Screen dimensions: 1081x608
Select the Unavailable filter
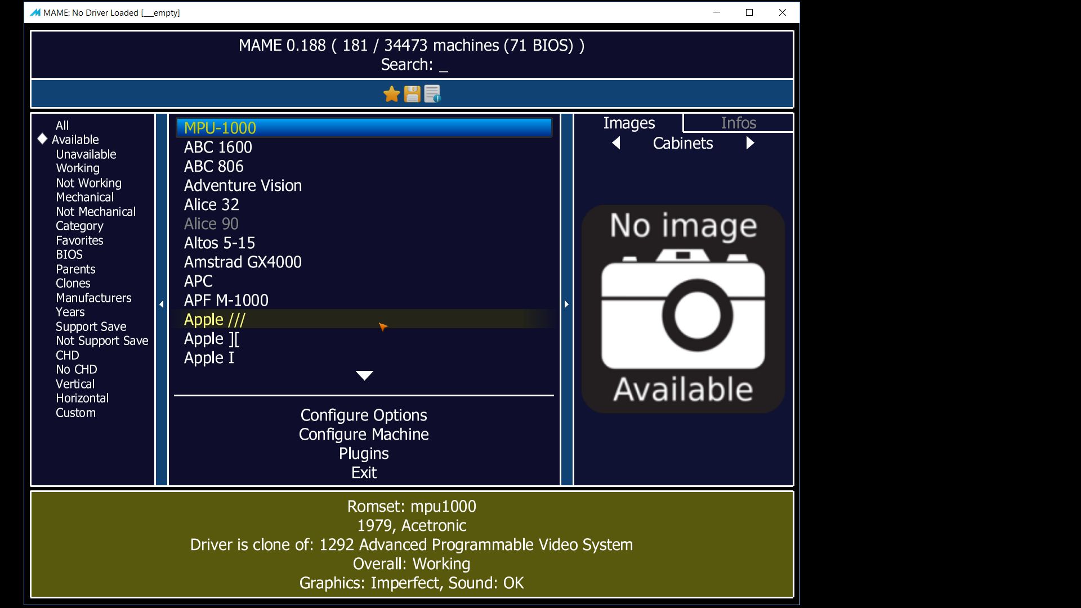point(86,154)
